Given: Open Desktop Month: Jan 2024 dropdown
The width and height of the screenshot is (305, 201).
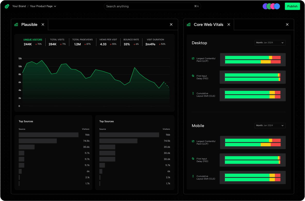Looking at the screenshot, I should point(270,43).
